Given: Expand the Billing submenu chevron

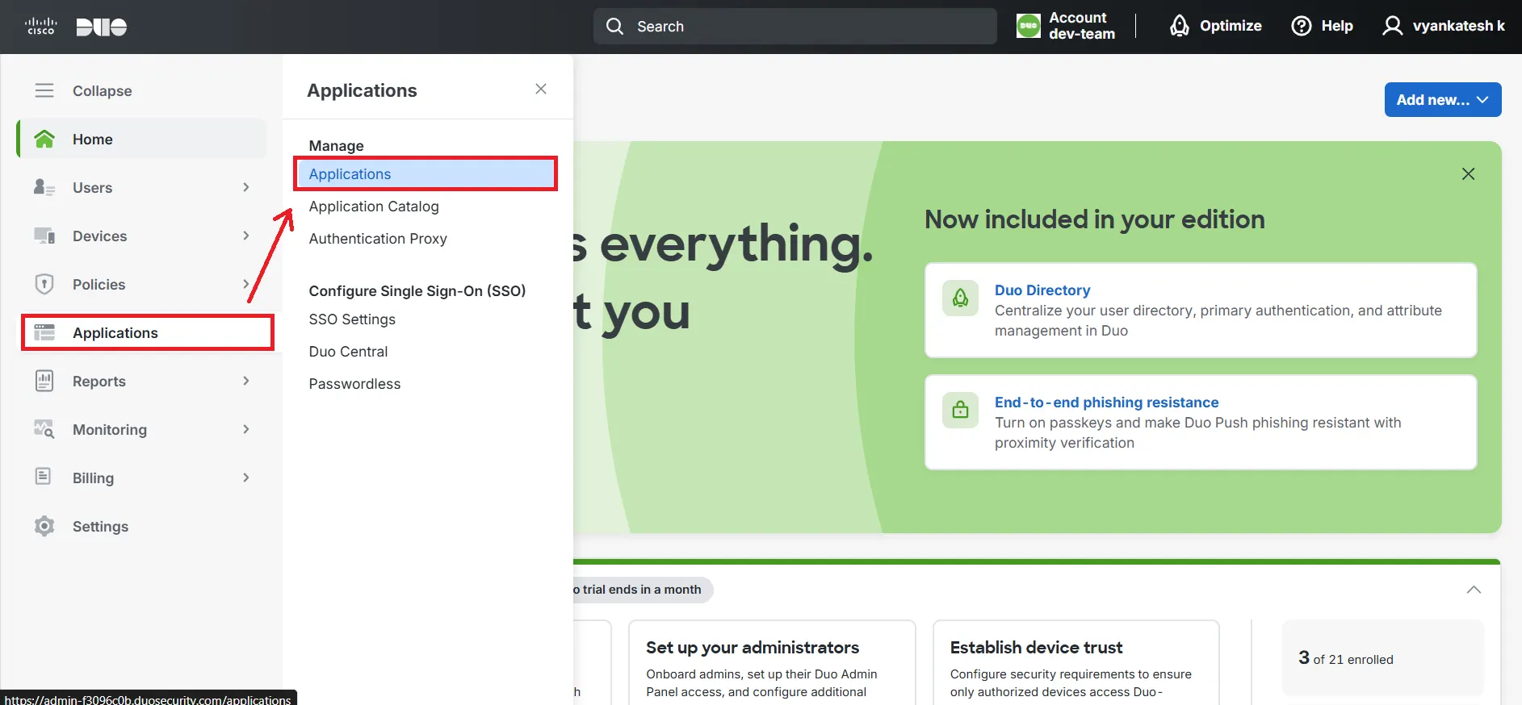Looking at the screenshot, I should pos(246,478).
